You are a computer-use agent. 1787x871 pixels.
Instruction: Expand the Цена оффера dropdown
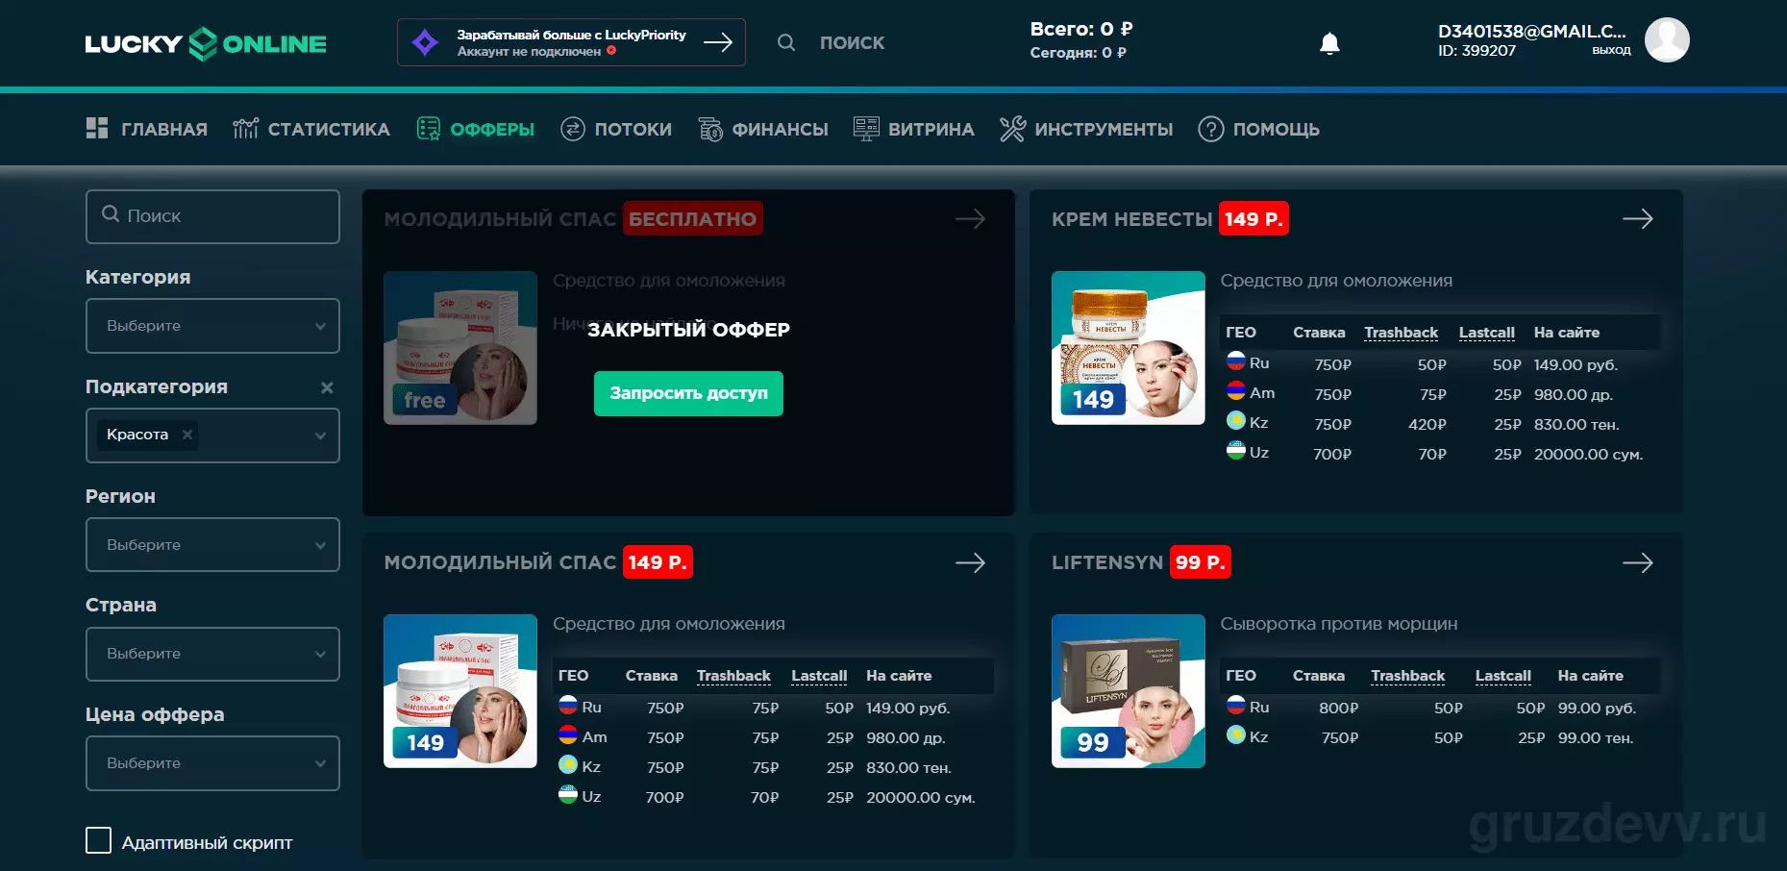tap(212, 763)
